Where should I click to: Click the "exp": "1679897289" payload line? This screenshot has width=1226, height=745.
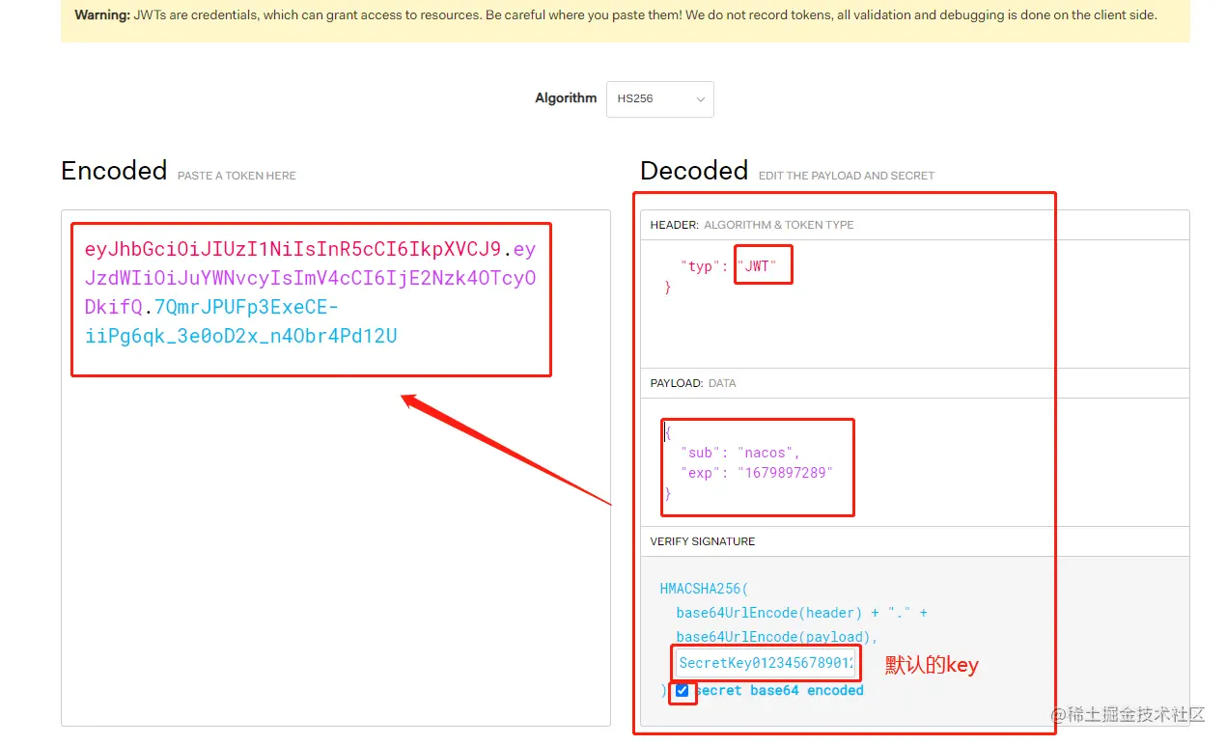tap(756, 473)
